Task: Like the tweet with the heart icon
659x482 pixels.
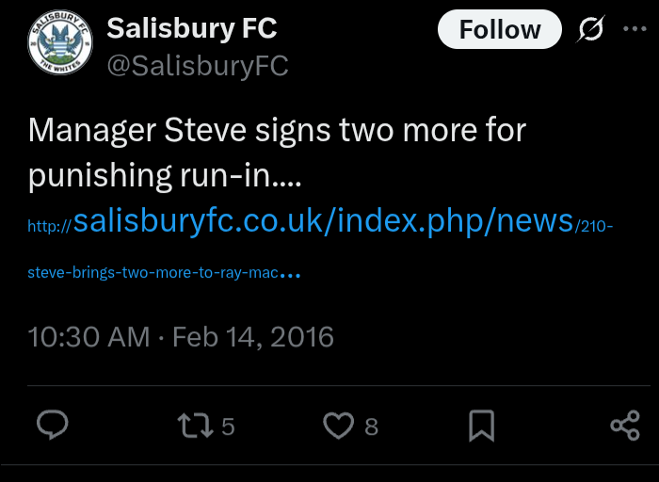Action: [337, 426]
